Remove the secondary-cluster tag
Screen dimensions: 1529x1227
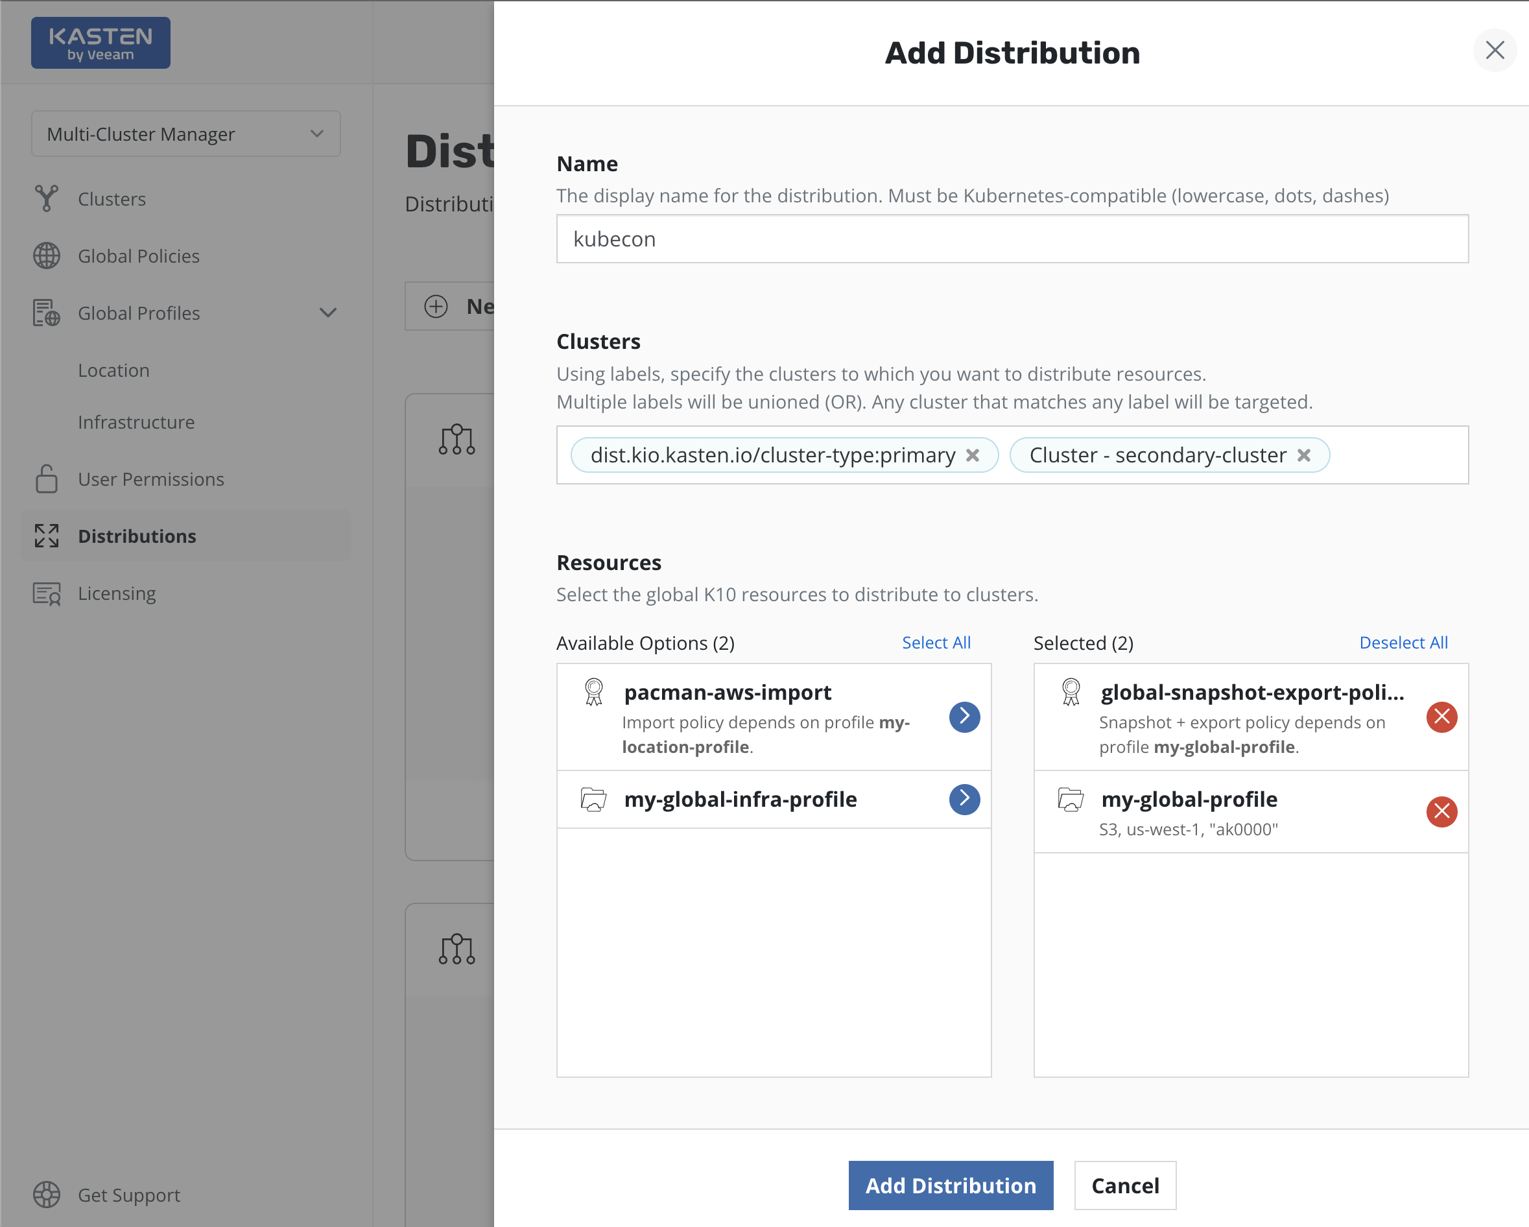(1303, 455)
